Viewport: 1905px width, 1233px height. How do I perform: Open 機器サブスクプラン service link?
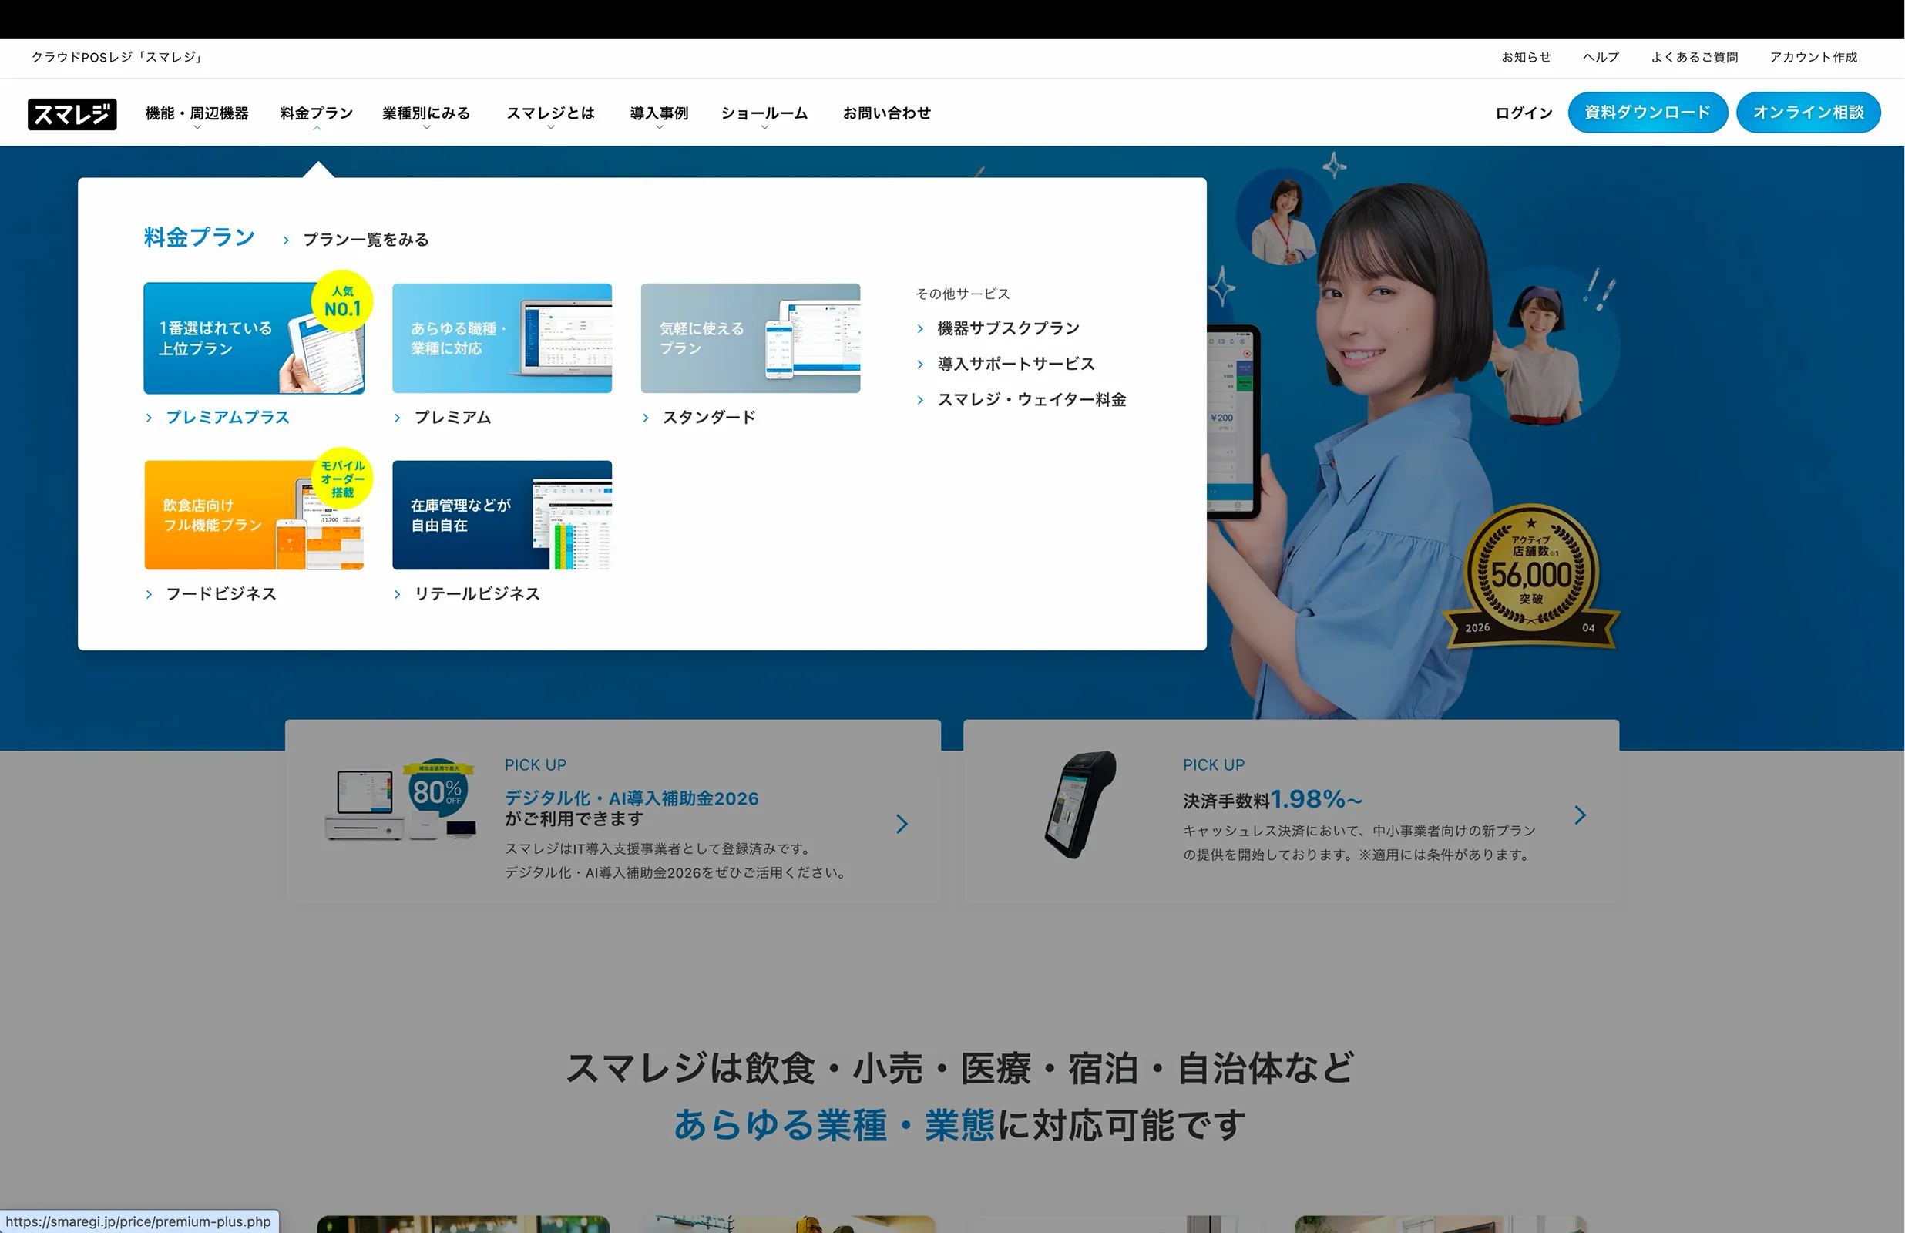click(1009, 328)
